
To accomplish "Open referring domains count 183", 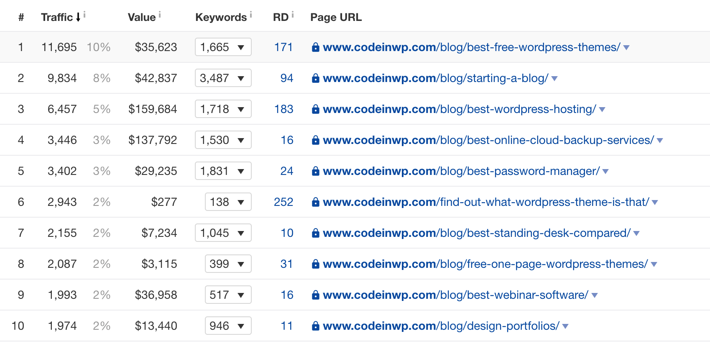I will pos(283,109).
